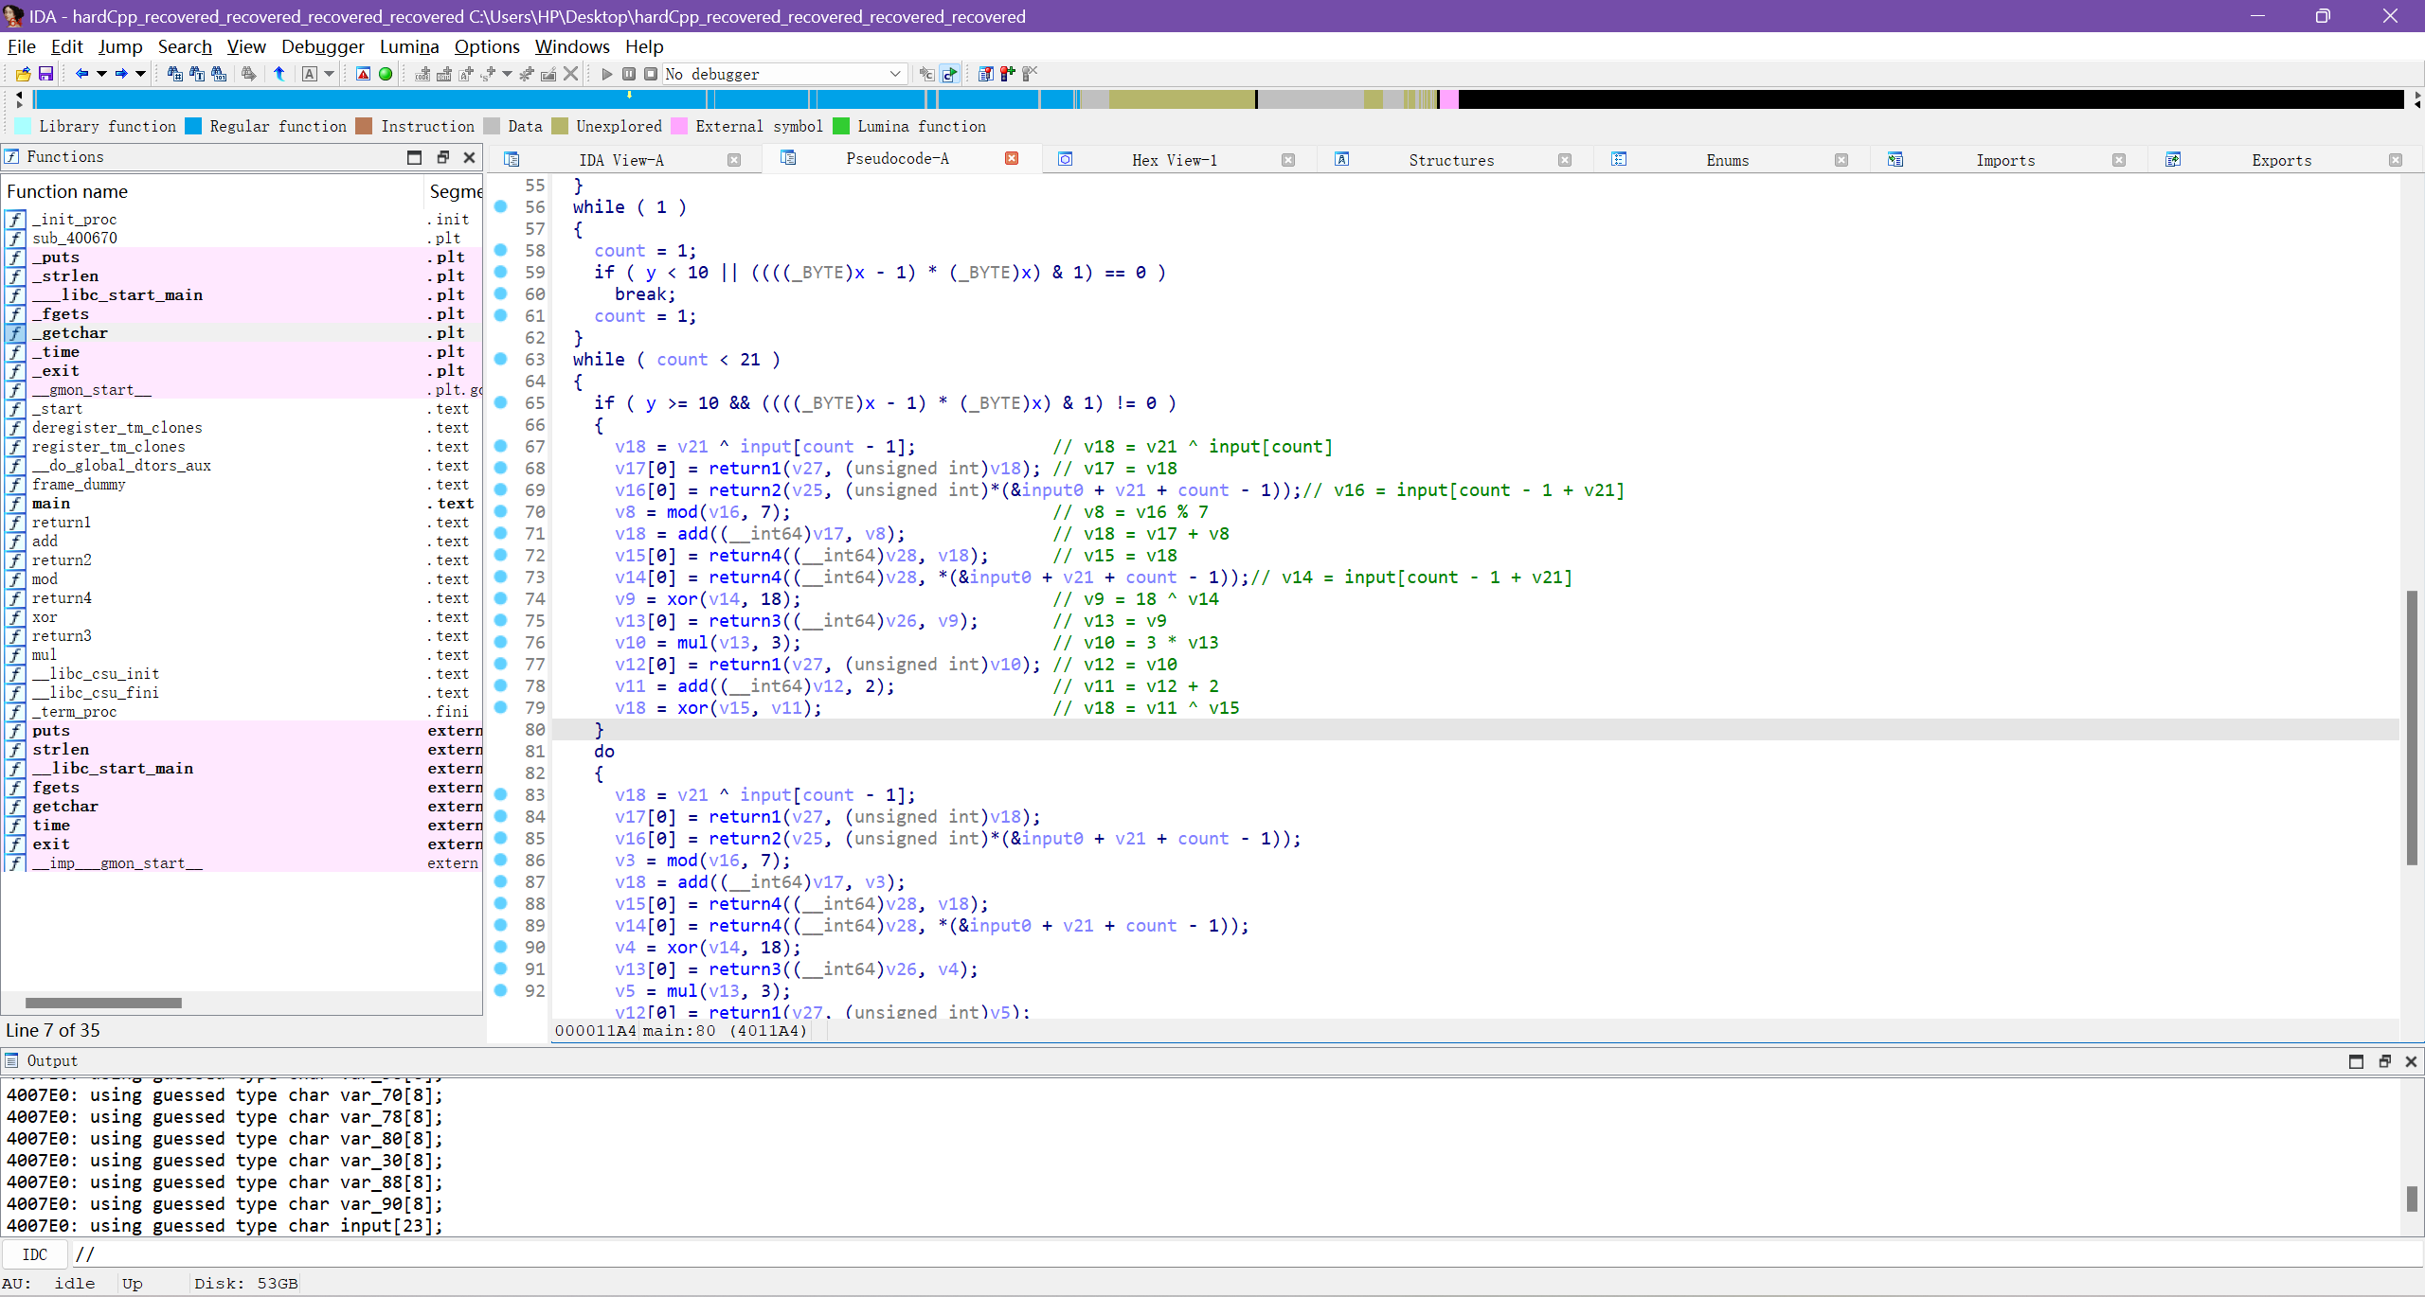Toggle breakpoint dot on line 79
Image resolution: width=2425 pixels, height=1297 pixels.
click(x=501, y=707)
